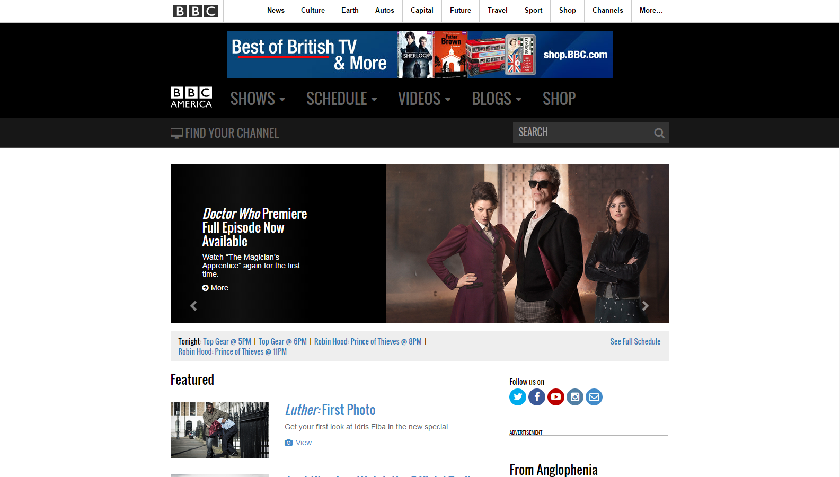
Task: Open the Instagram follow icon
Action: pyautogui.click(x=574, y=397)
